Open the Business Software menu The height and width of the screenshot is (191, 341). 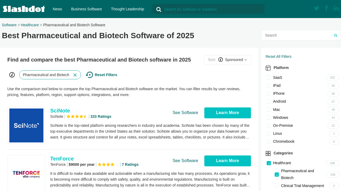tap(87, 9)
